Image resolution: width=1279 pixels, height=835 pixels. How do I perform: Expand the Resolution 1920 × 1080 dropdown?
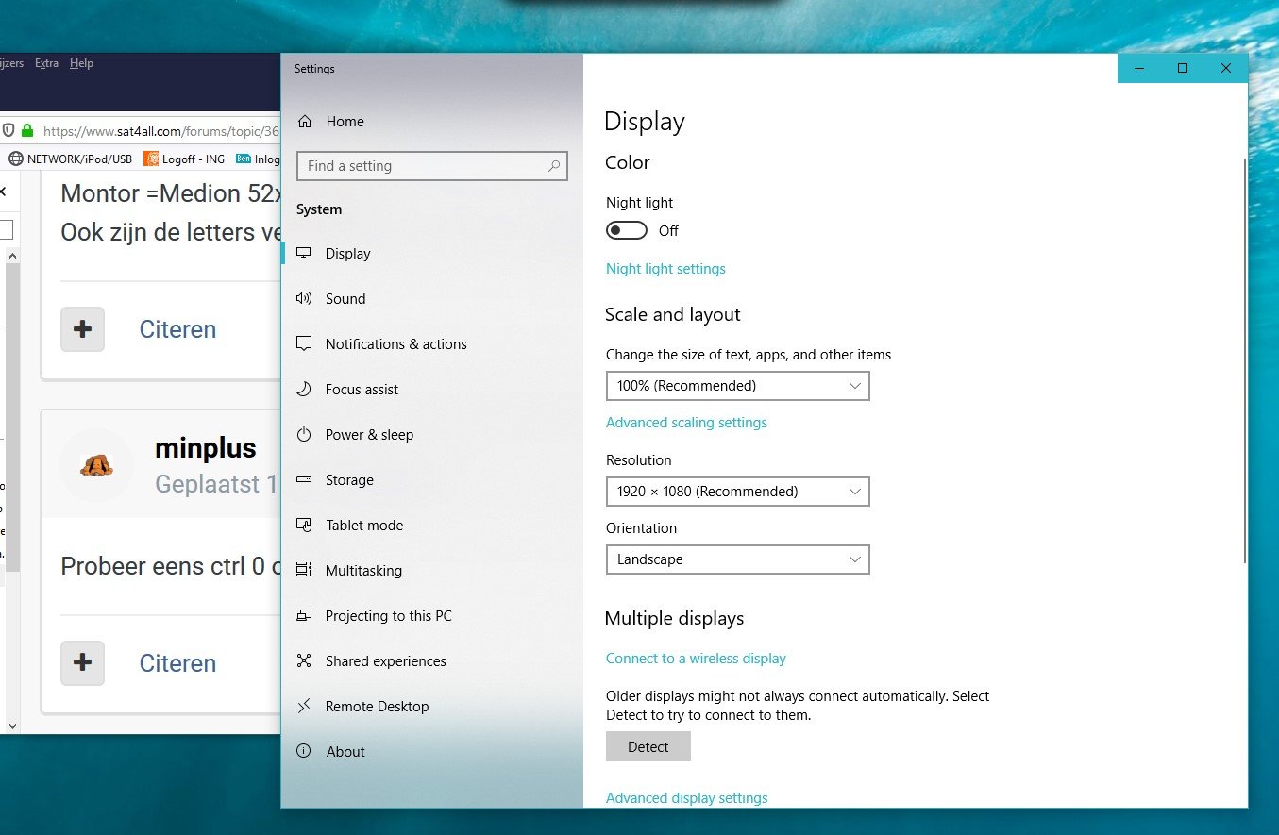point(737,492)
